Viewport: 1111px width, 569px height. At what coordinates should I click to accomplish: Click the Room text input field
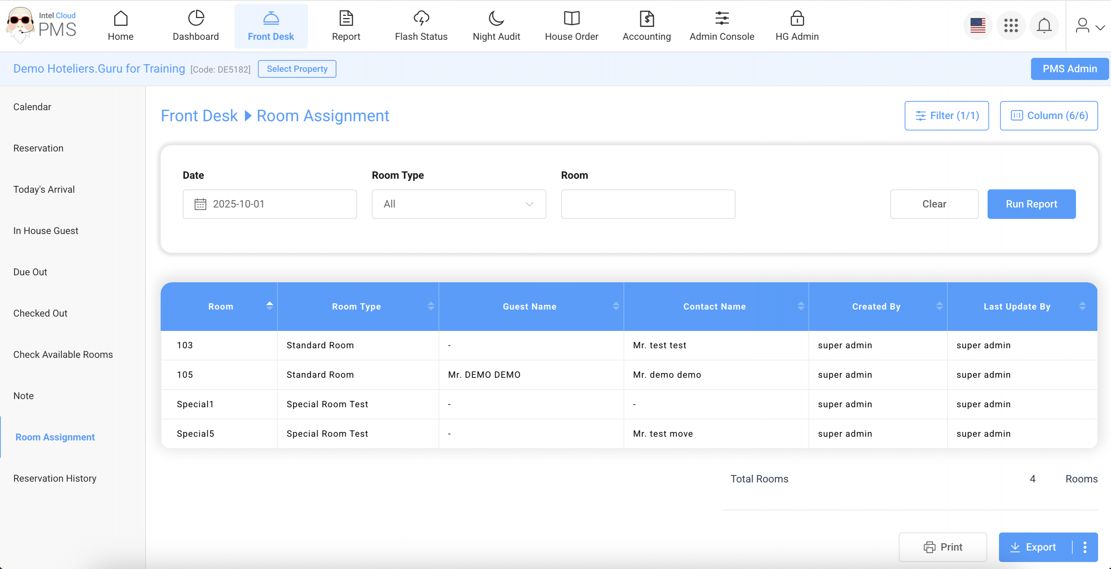(648, 204)
